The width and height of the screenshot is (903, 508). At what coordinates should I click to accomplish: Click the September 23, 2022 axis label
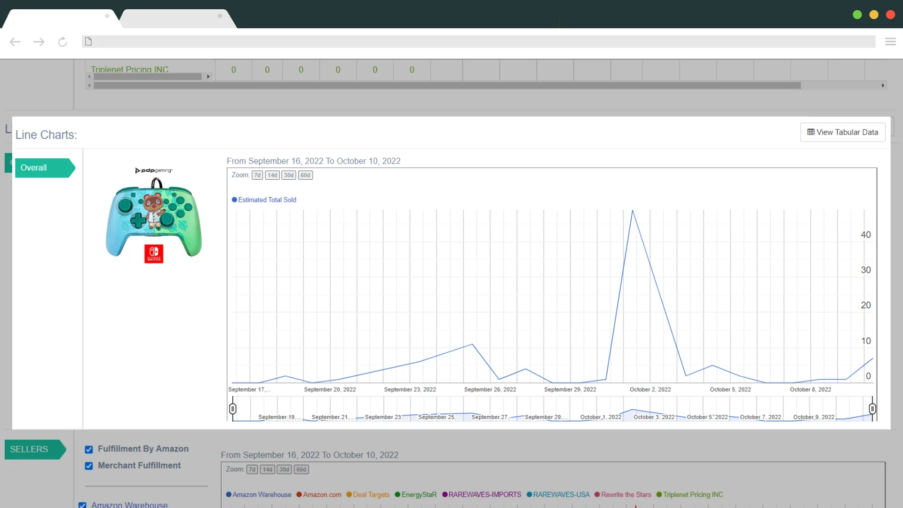pos(410,389)
